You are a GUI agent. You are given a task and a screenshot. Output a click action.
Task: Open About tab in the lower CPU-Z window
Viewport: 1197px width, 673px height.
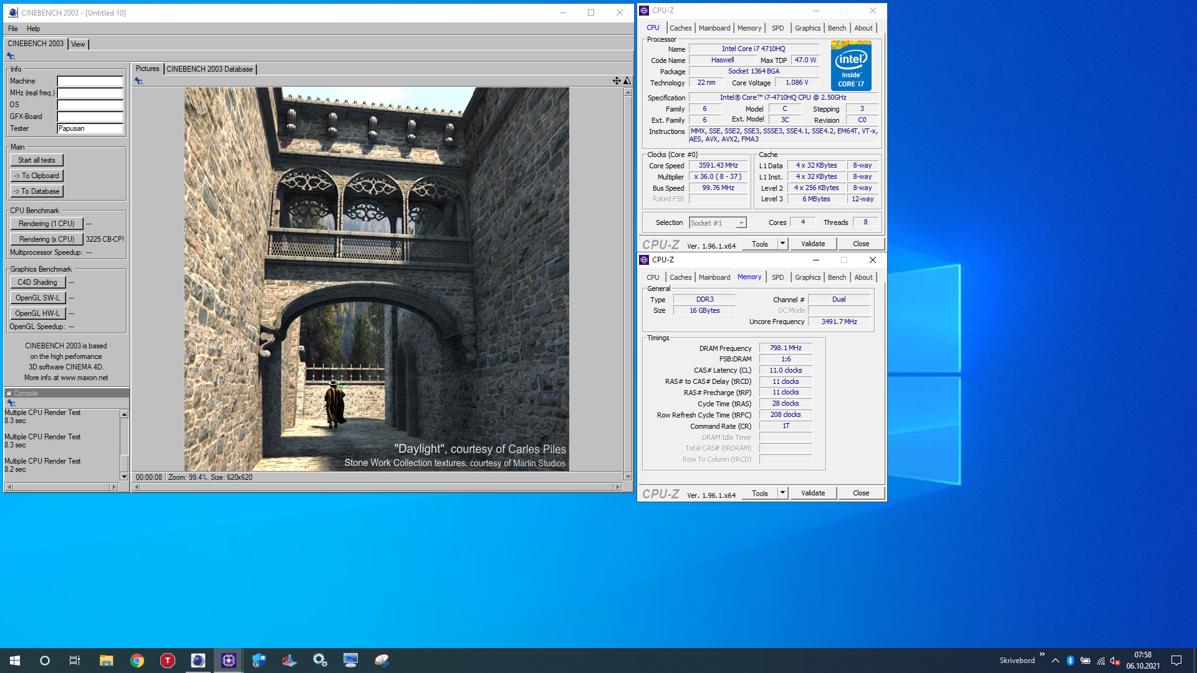863,277
